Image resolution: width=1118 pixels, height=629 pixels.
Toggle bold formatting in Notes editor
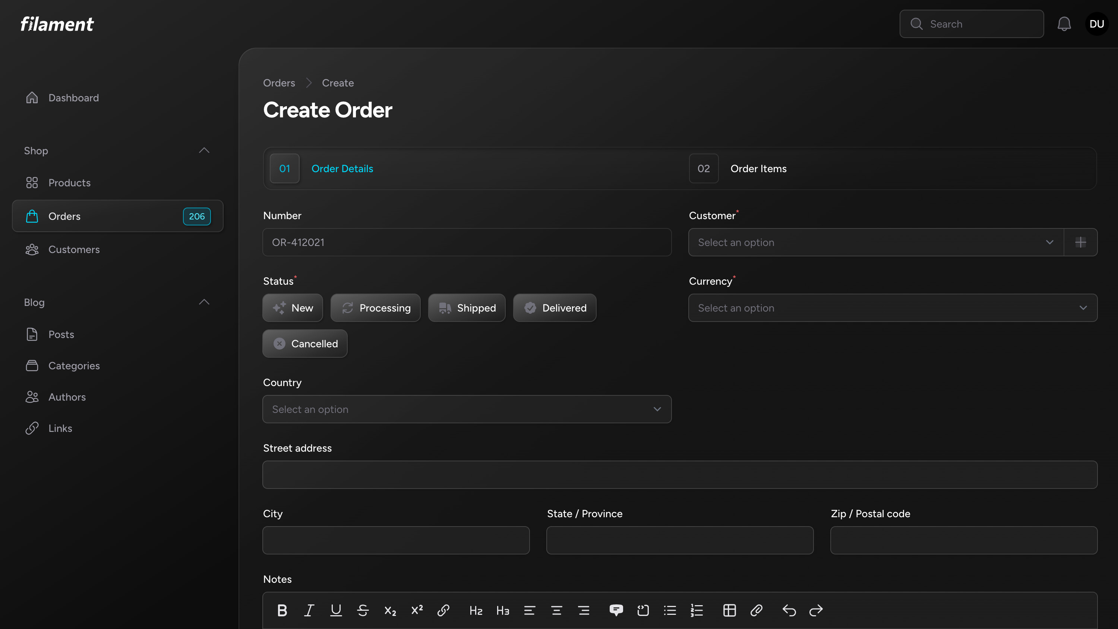pos(282,610)
